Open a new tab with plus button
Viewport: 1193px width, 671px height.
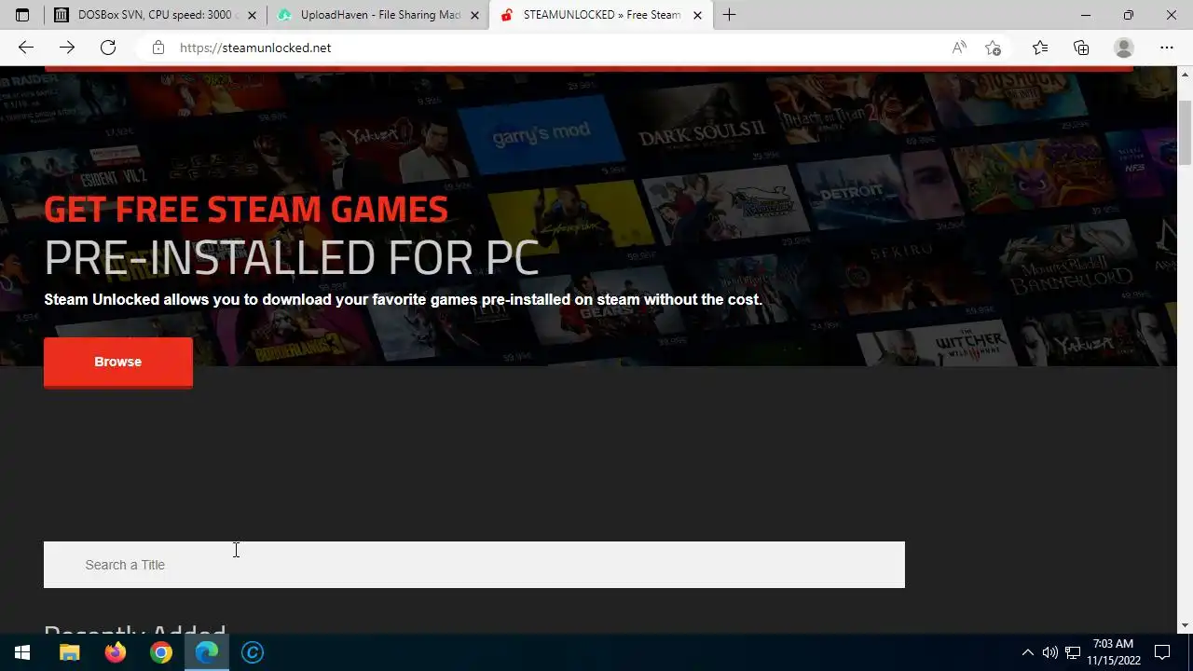729,15
